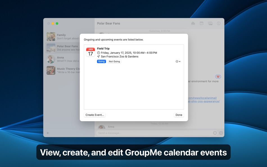This screenshot has width=267, height=167.
Task: Select the Anna conversation
Action: click(x=63, y=59)
